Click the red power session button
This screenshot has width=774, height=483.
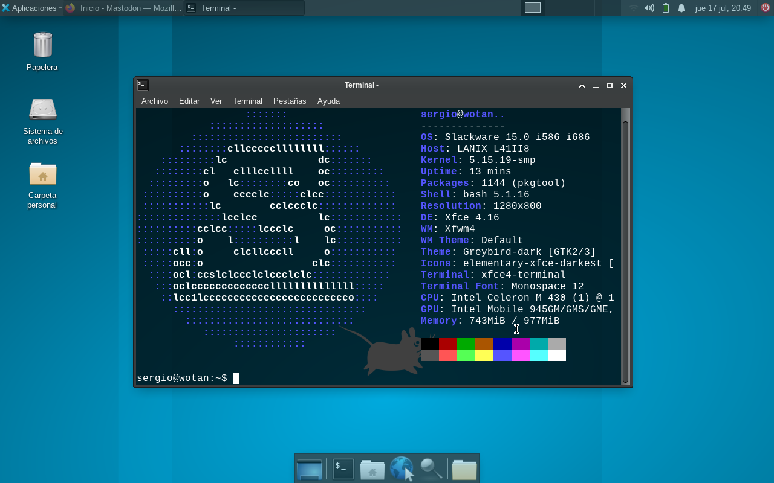click(x=765, y=8)
